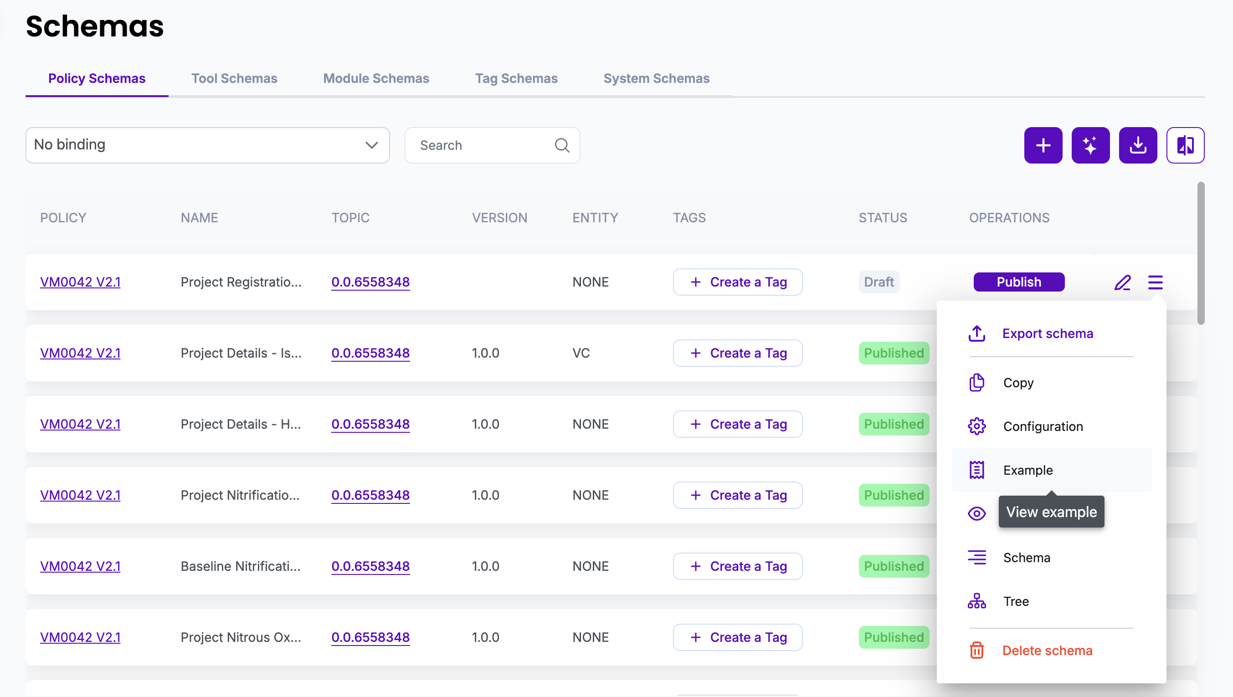
Task: Click the pencil edit icon on the Draft row
Action: pos(1122,282)
